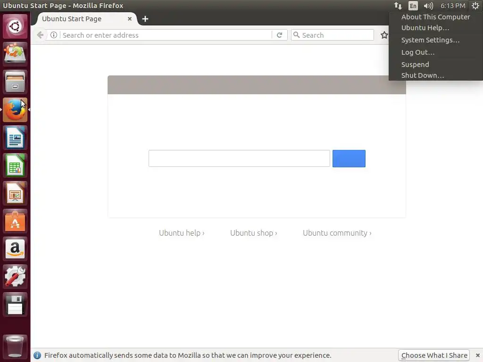Screen dimensions: 483x362
Task: Open LibreOffice Calc spreadsheet launcher icon
Action: point(15,165)
